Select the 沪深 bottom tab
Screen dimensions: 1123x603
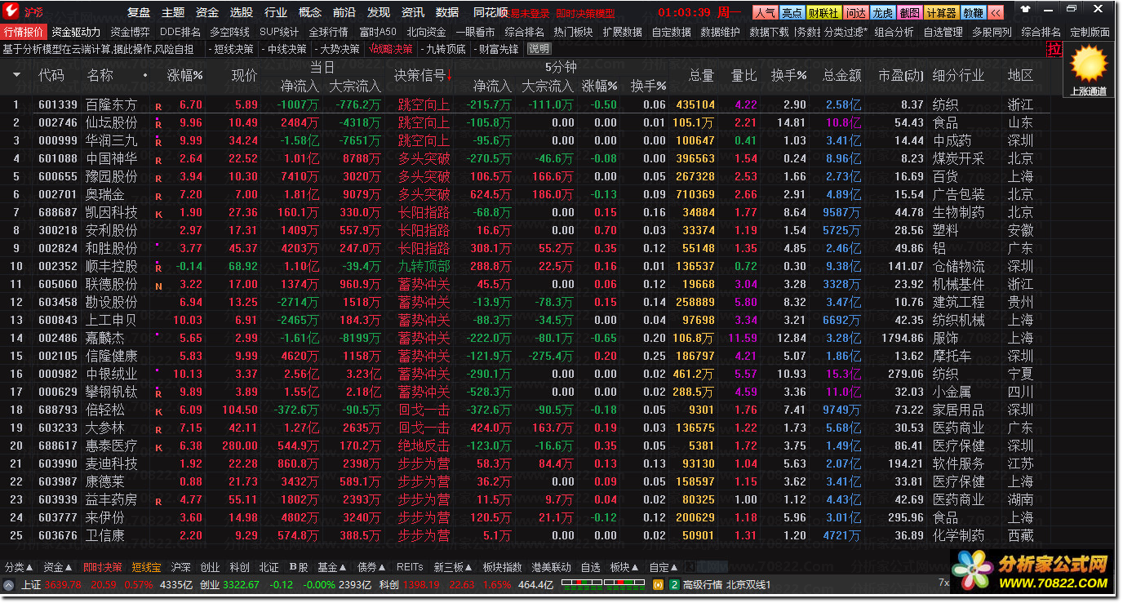coord(181,567)
